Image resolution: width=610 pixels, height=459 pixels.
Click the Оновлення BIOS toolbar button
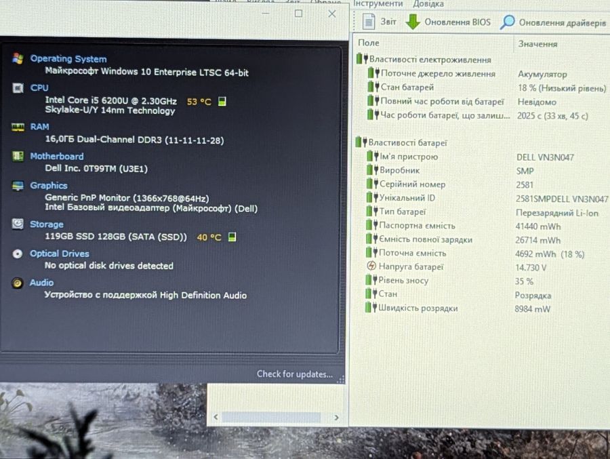pyautogui.click(x=448, y=22)
